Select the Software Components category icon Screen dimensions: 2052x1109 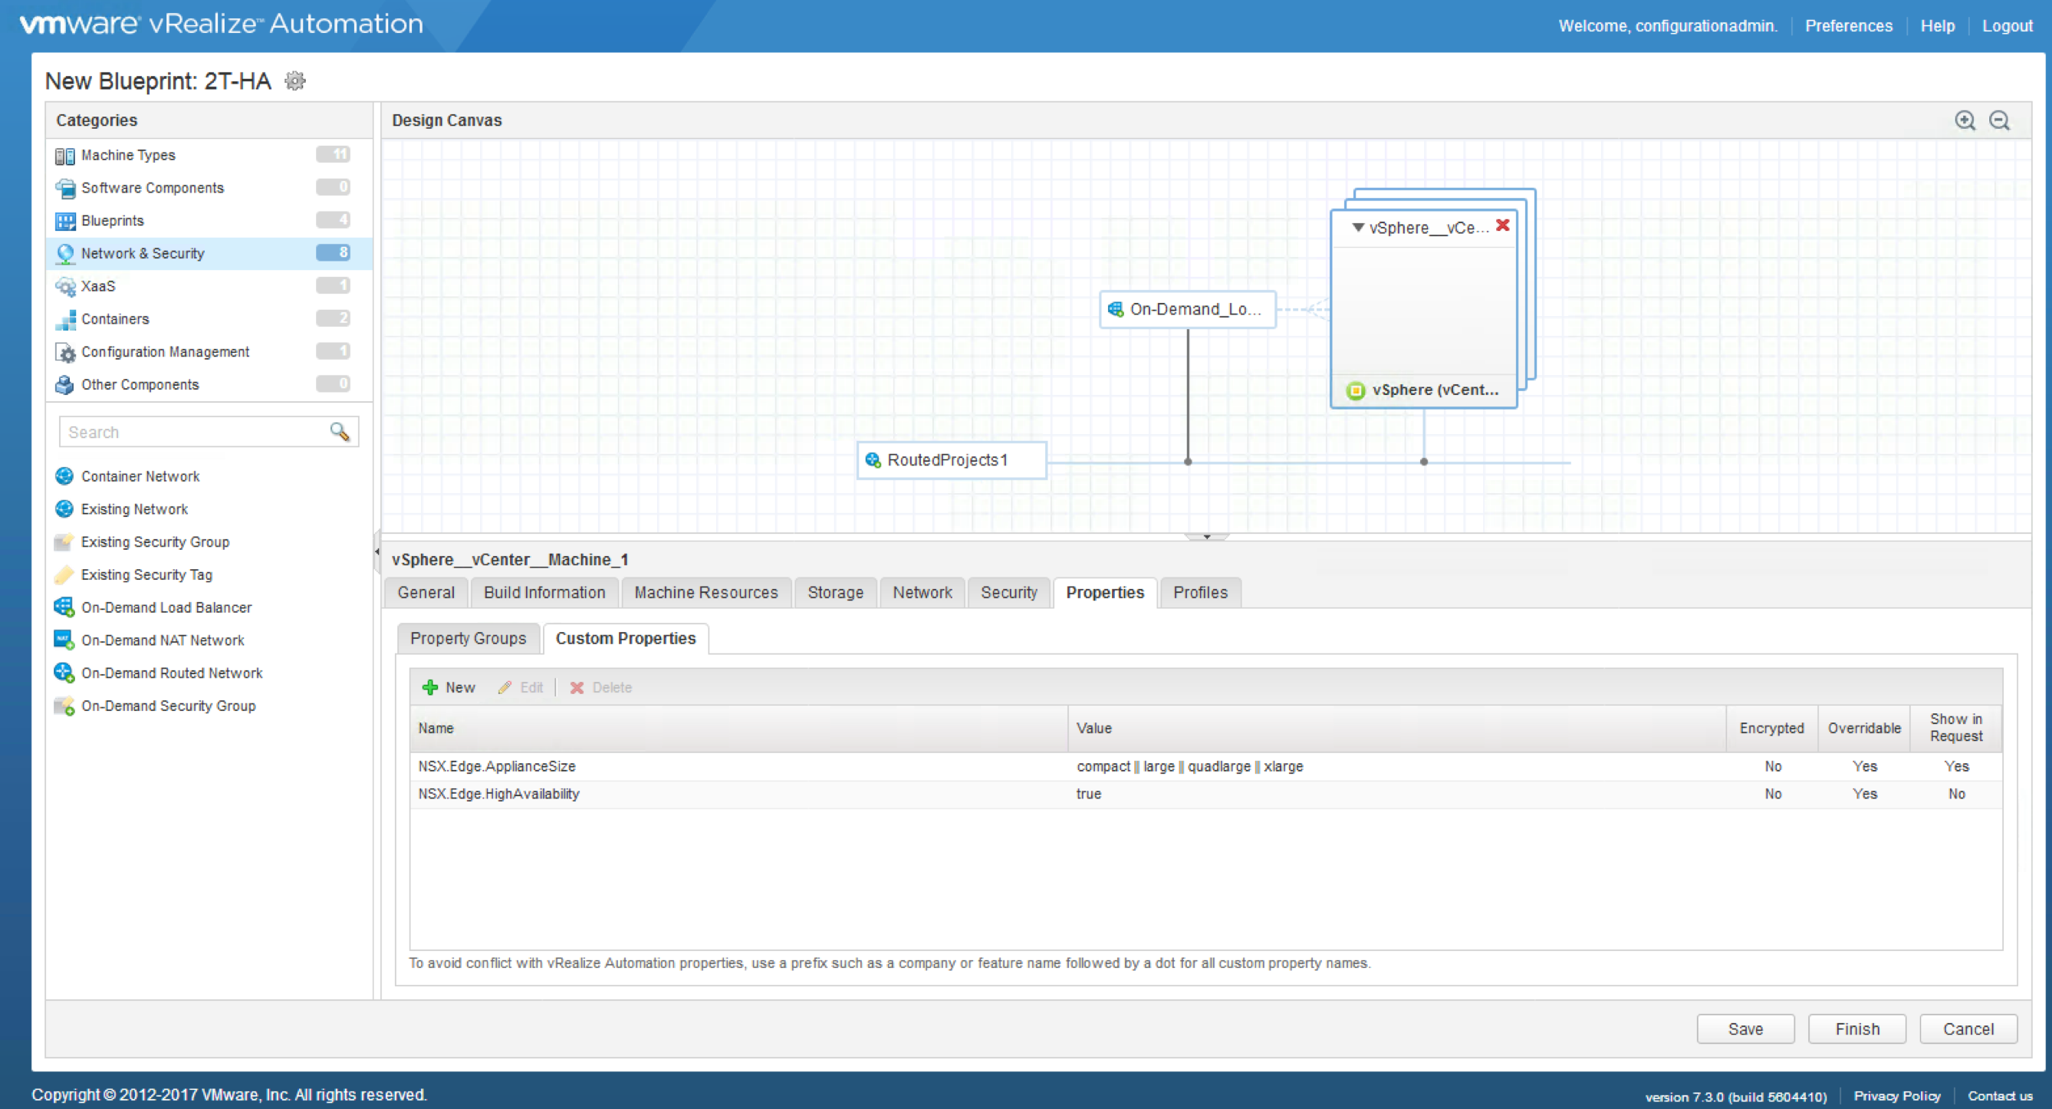[64, 188]
